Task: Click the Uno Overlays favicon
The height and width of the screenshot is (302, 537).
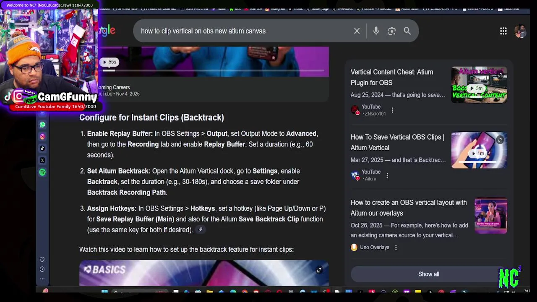Action: tap(354, 247)
